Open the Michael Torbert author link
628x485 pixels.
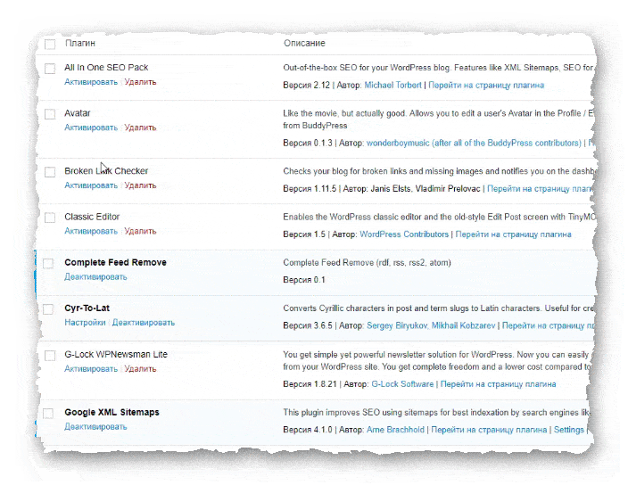(392, 86)
